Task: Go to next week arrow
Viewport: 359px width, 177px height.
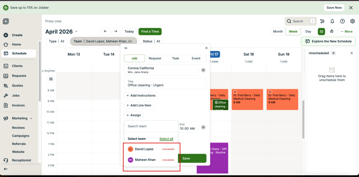Action: 116,31
